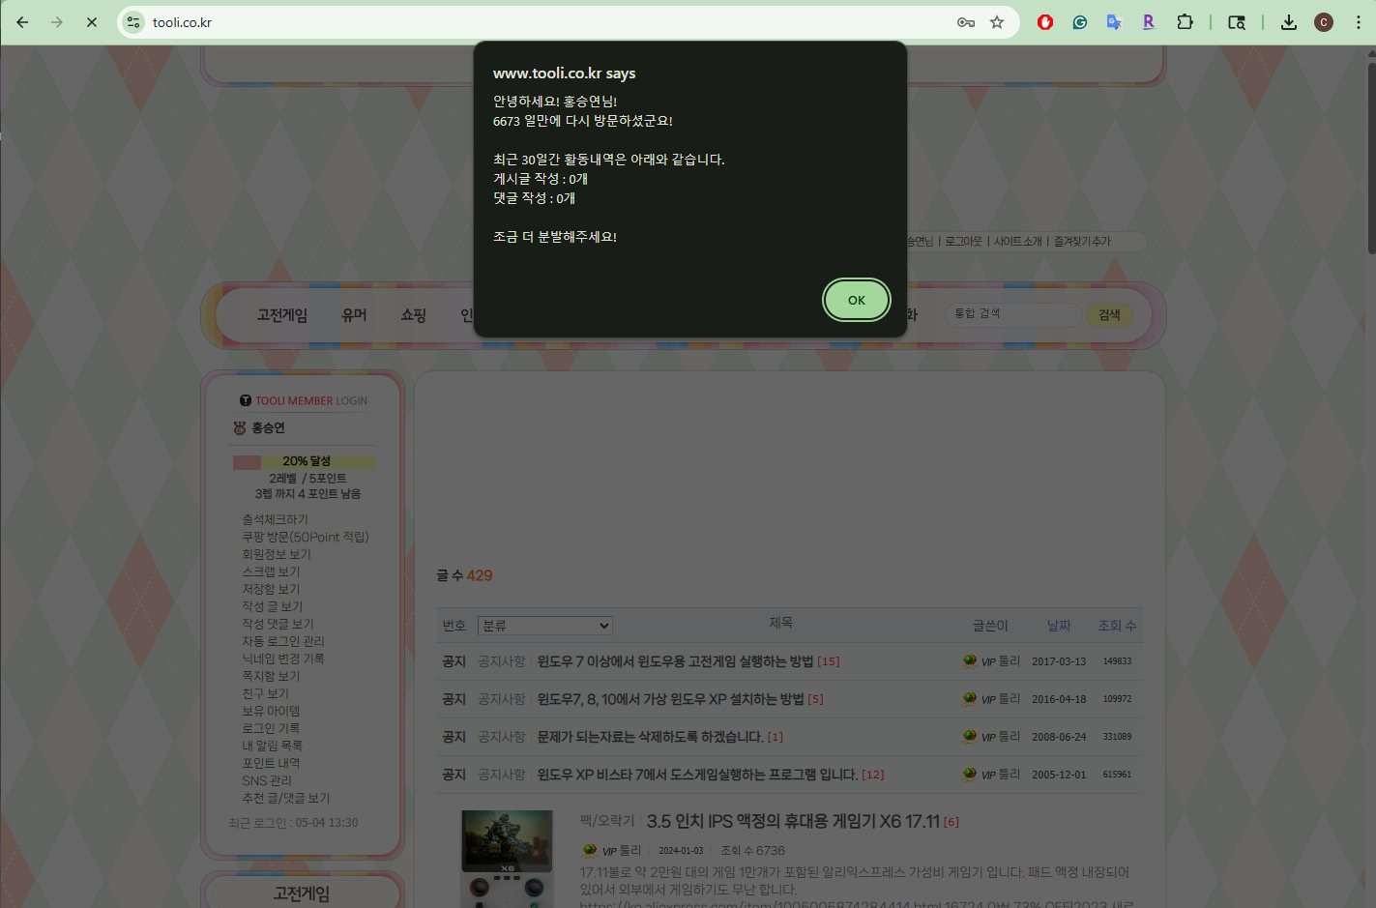The image size is (1376, 908).
Task: Click the address bar URL tooli.co.kr
Action: point(182,22)
